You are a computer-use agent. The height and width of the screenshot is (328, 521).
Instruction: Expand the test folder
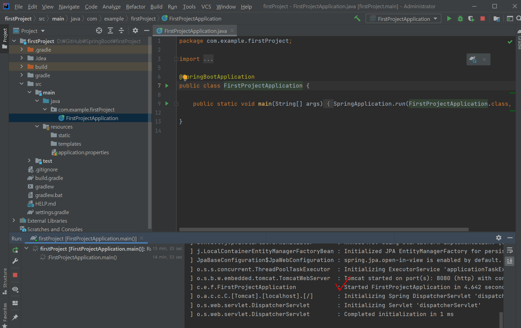29,160
